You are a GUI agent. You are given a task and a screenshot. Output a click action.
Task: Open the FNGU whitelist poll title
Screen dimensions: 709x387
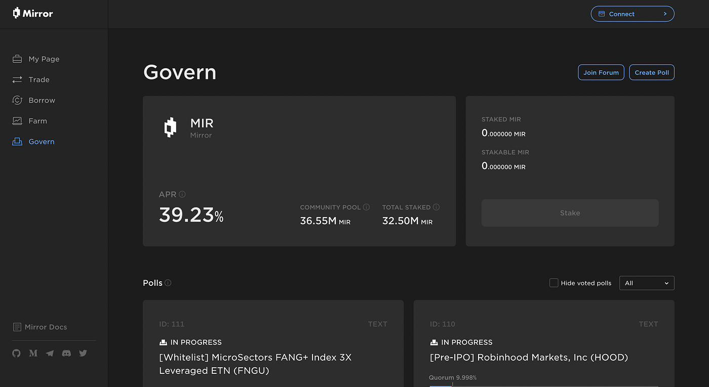pos(255,364)
